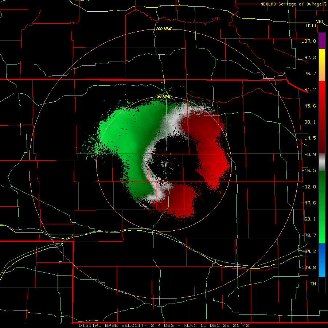This screenshot has height=328, width=328.
Task: Pick the purple top band of color scale
Action: tap(322, 40)
